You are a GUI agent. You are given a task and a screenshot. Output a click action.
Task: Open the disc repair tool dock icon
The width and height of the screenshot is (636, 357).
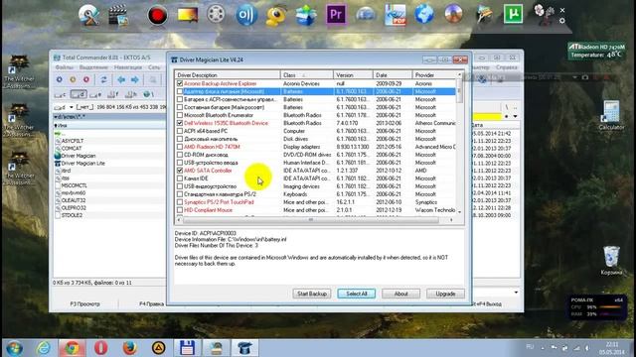pyautogui.click(x=88, y=16)
